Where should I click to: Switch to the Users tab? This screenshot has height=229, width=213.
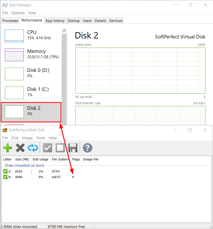[x=87, y=20]
